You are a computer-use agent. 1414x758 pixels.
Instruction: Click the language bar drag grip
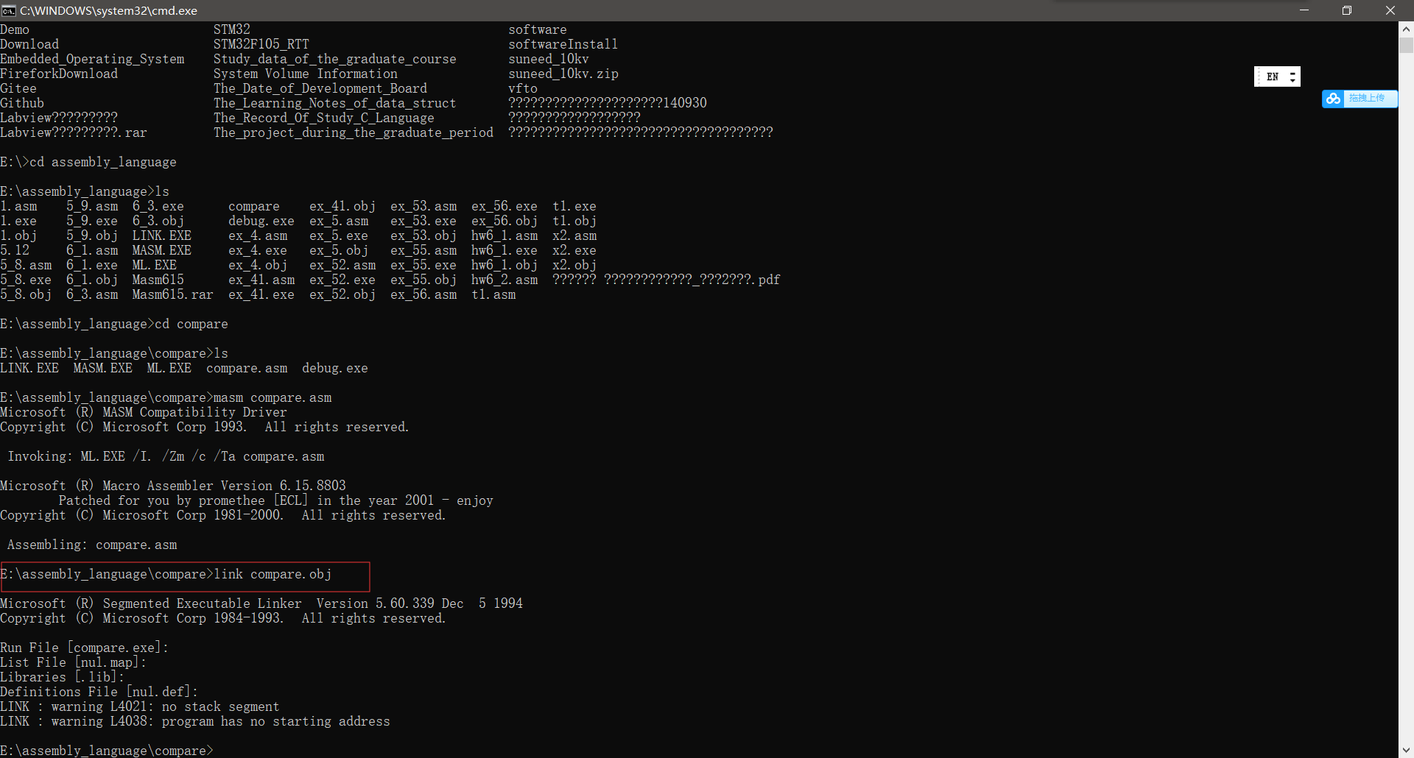(x=1259, y=77)
